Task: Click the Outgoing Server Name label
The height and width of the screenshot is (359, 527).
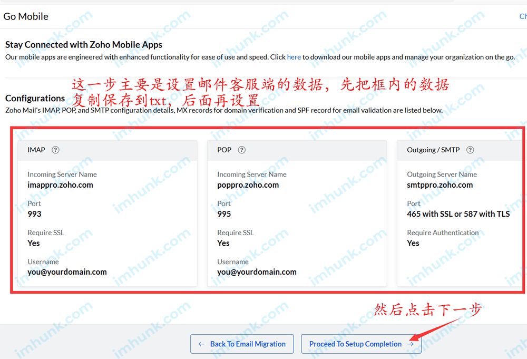Action: [442, 174]
